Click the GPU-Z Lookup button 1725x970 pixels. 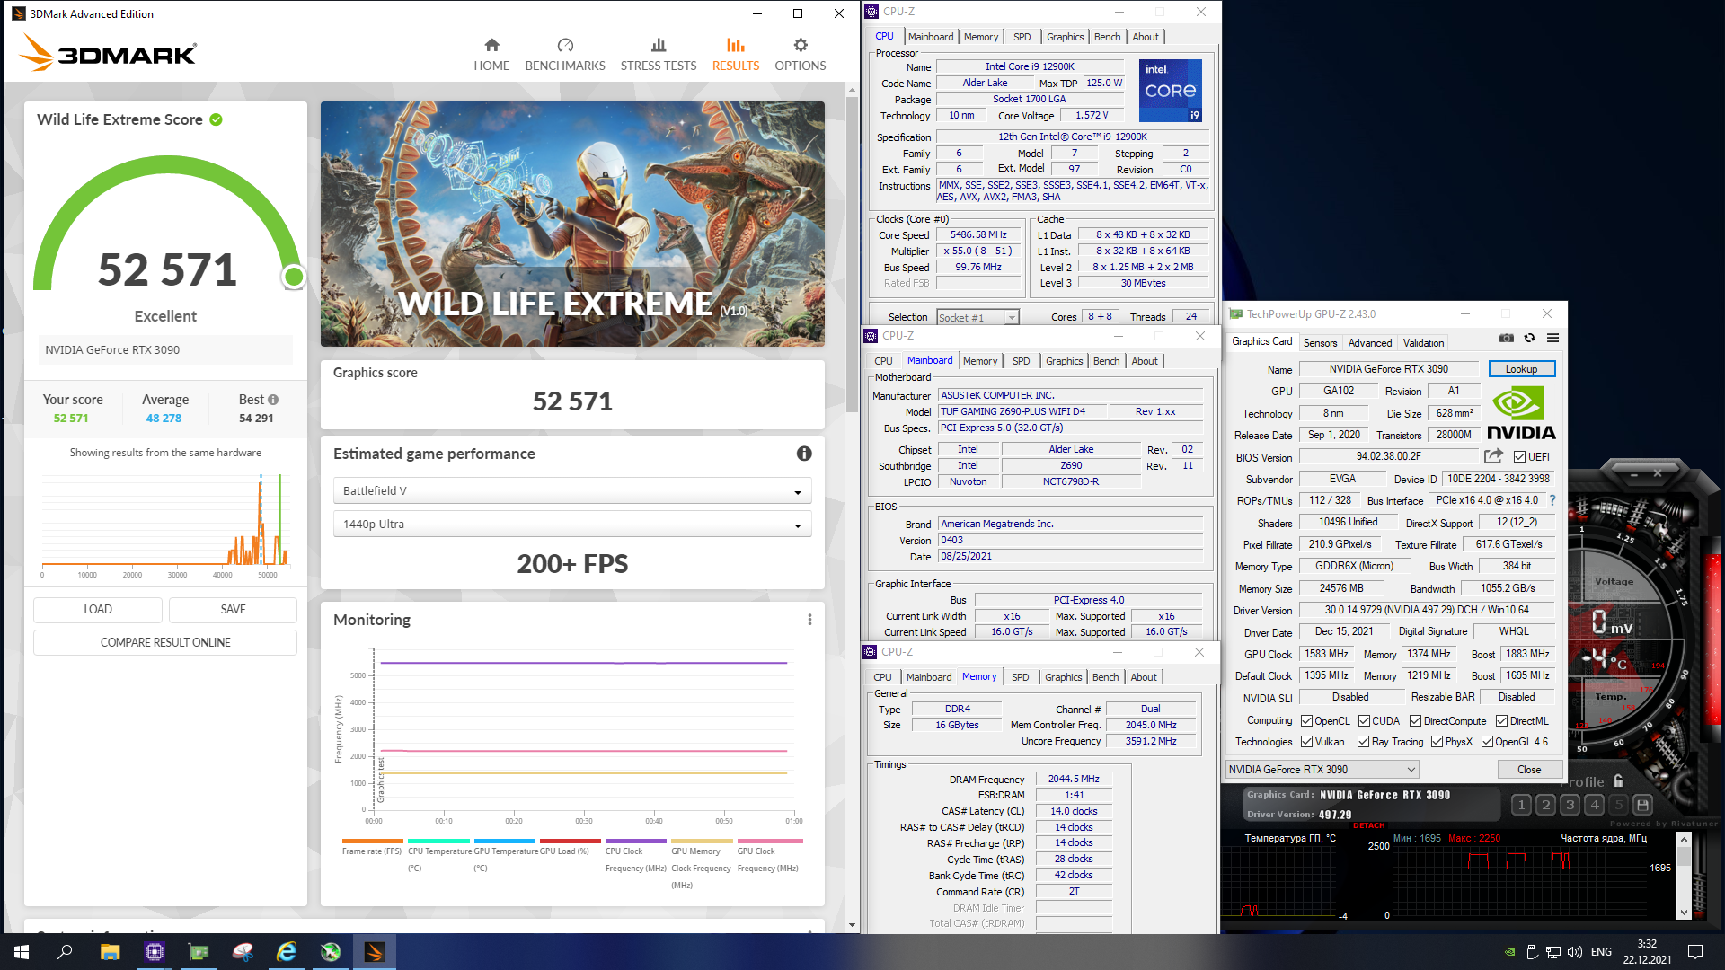click(1521, 369)
